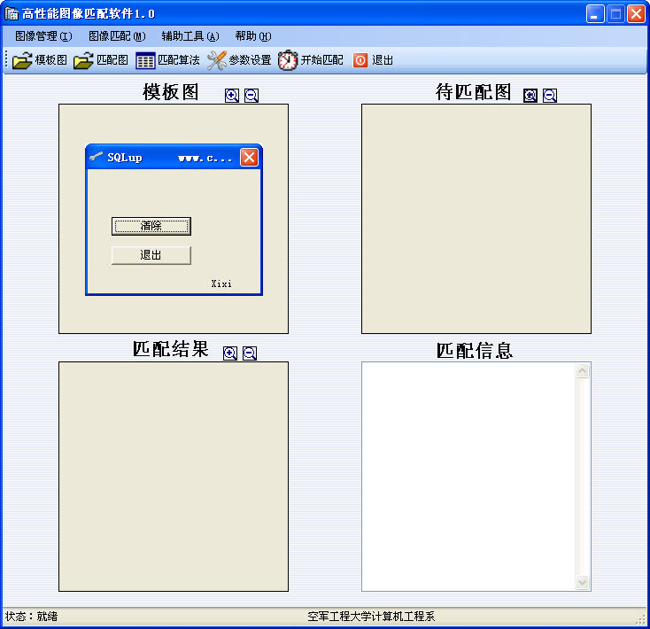Select the 匹配算法 matching algorithm tool

[167, 60]
